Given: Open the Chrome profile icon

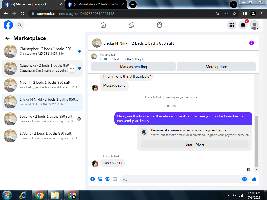Looking at the screenshot, I should pos(253,14).
